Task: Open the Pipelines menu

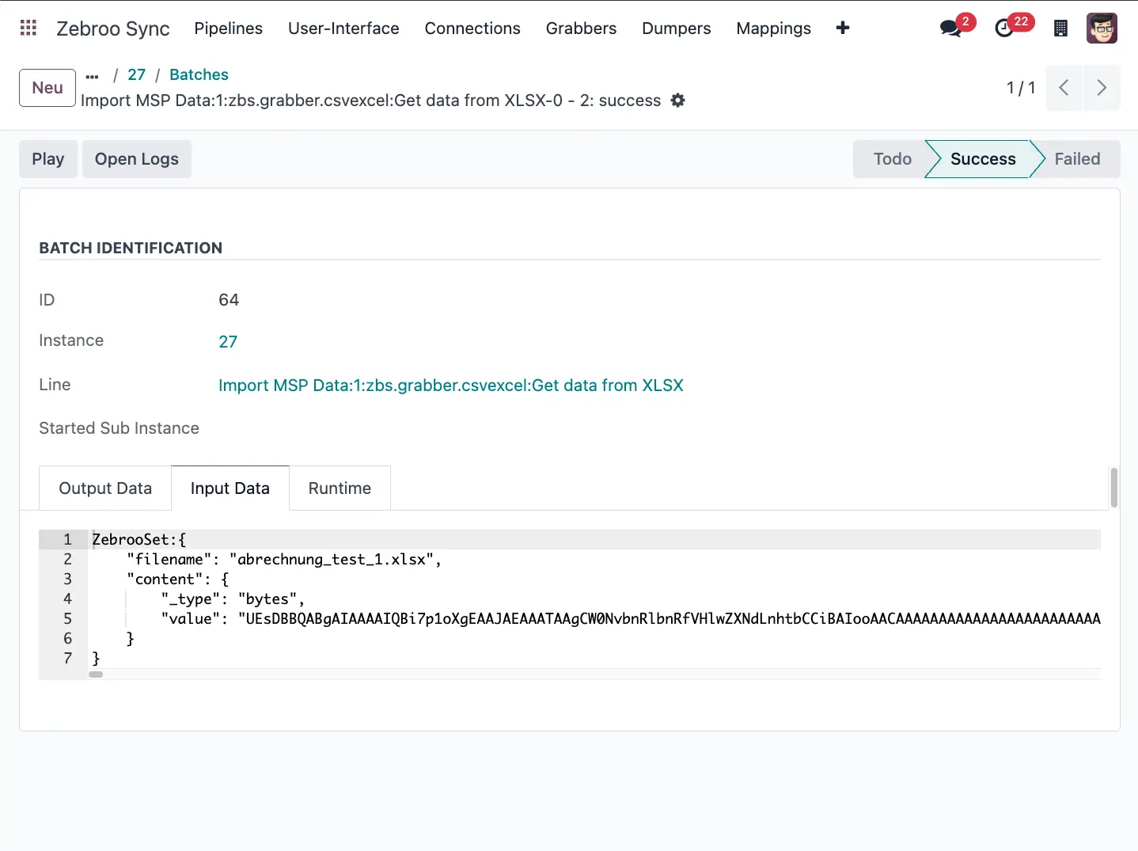Action: point(229,28)
